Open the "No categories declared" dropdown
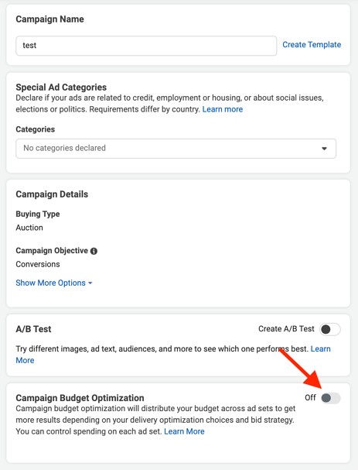 click(176, 149)
